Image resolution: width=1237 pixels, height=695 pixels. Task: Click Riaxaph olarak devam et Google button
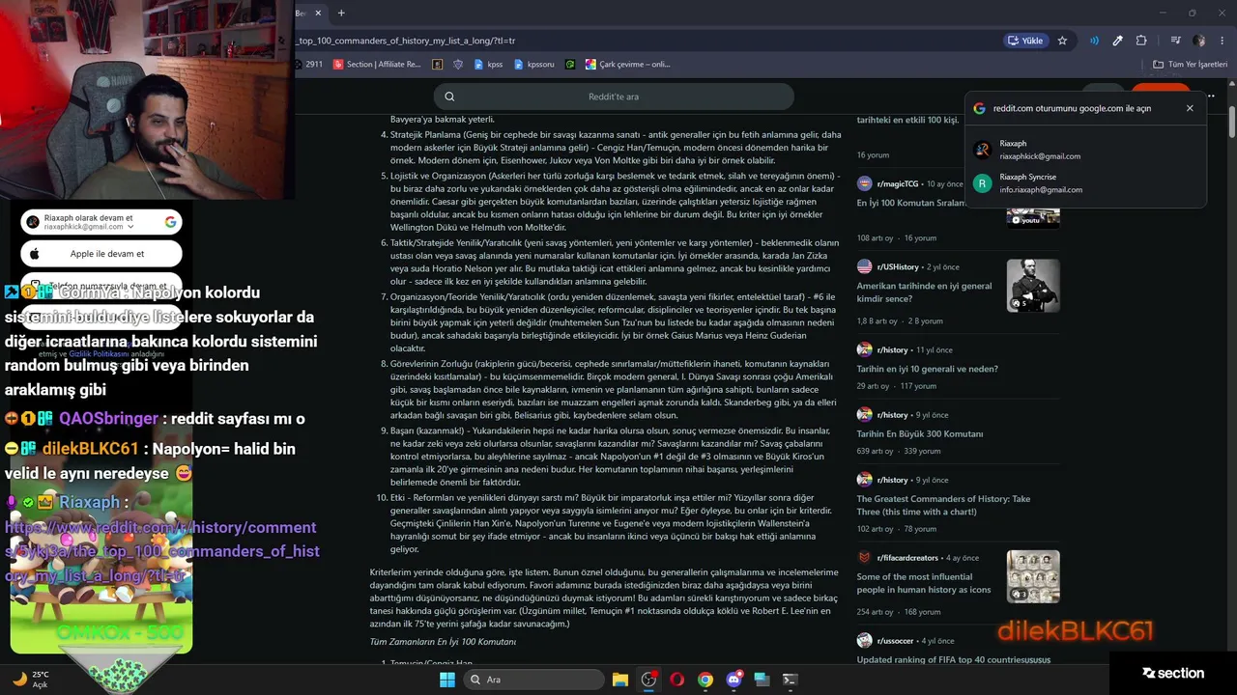point(101,222)
